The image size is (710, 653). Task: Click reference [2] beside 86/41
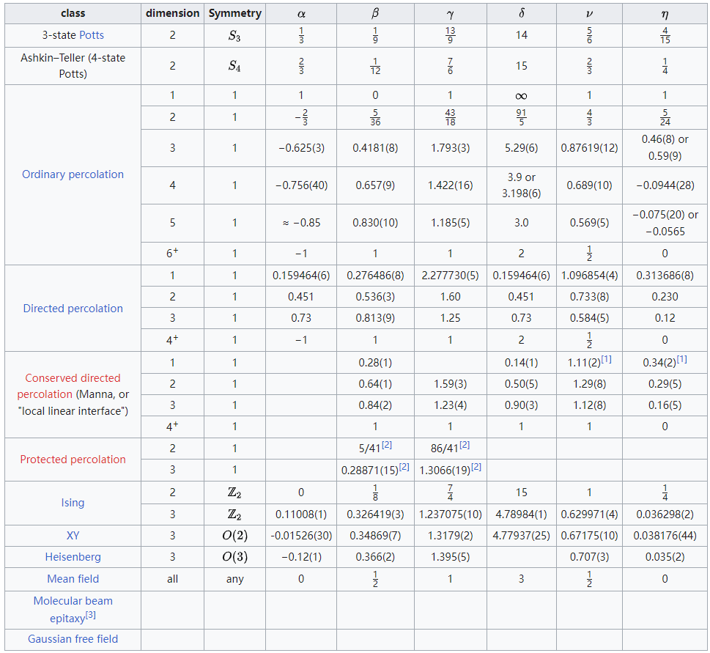click(x=465, y=445)
